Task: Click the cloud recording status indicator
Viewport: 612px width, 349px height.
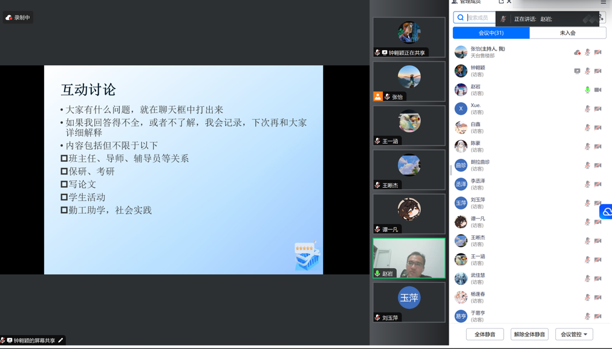Action: (18, 18)
